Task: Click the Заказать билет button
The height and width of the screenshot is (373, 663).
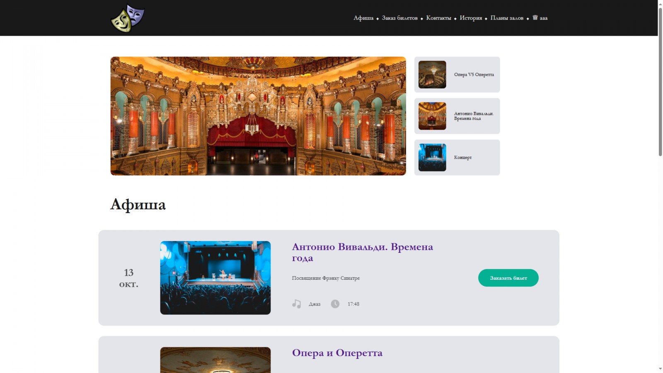Action: [x=508, y=278]
